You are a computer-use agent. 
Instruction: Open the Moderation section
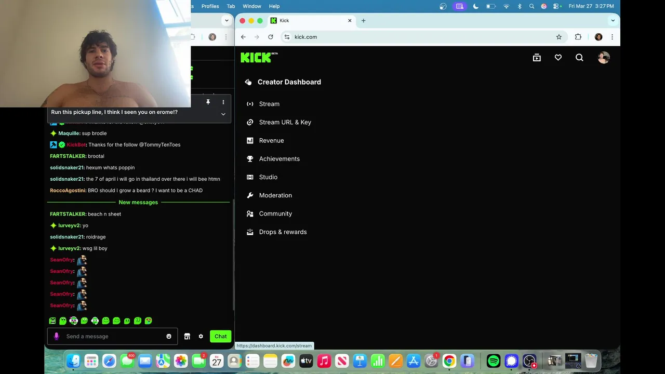[x=275, y=195]
